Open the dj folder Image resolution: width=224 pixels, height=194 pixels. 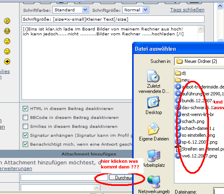click(x=180, y=73)
